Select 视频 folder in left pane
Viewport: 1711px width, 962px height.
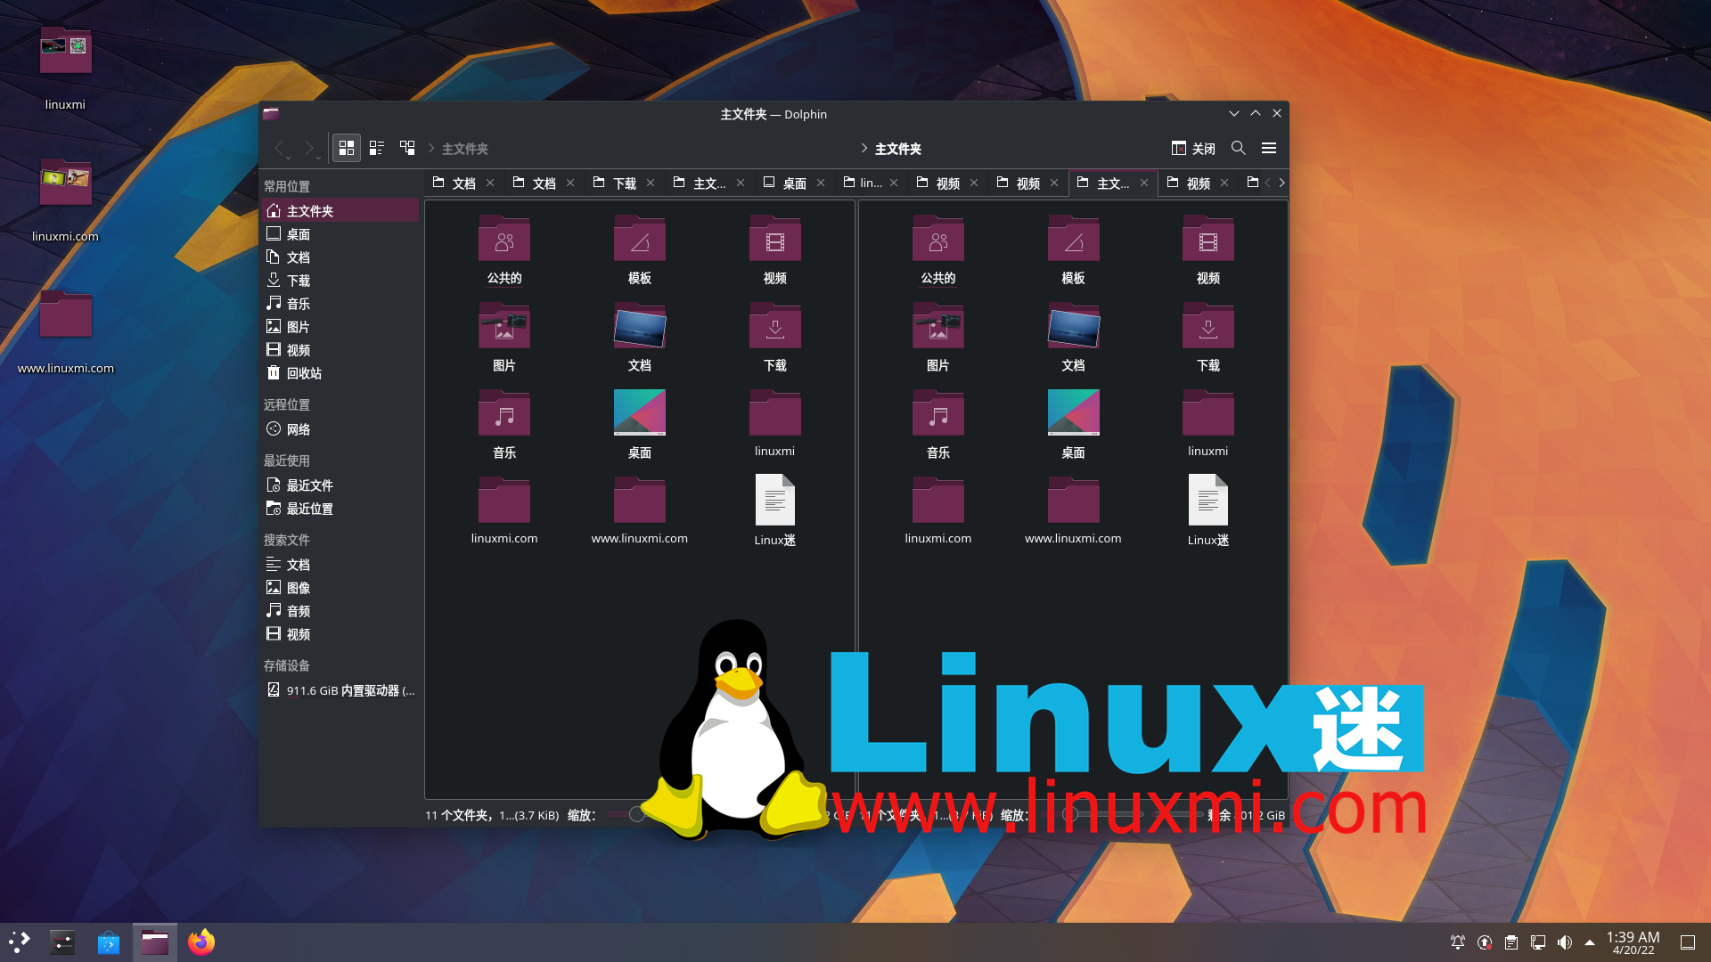click(775, 249)
